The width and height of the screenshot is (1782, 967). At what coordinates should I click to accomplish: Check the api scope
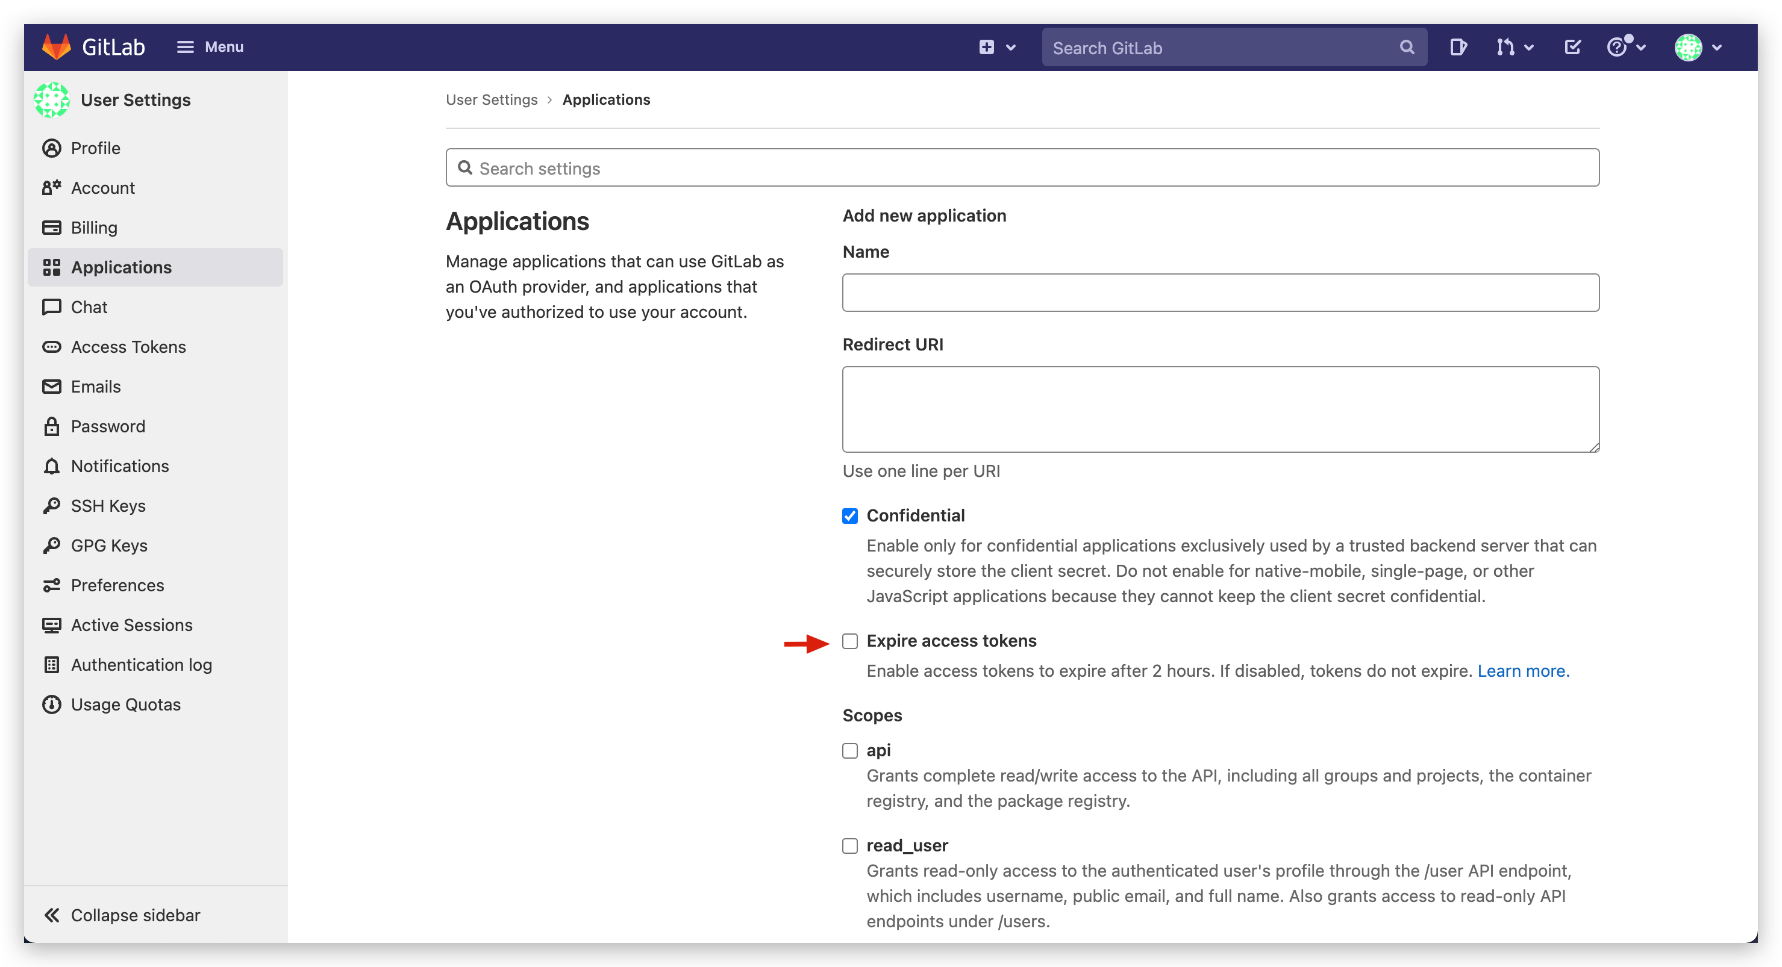coord(849,751)
